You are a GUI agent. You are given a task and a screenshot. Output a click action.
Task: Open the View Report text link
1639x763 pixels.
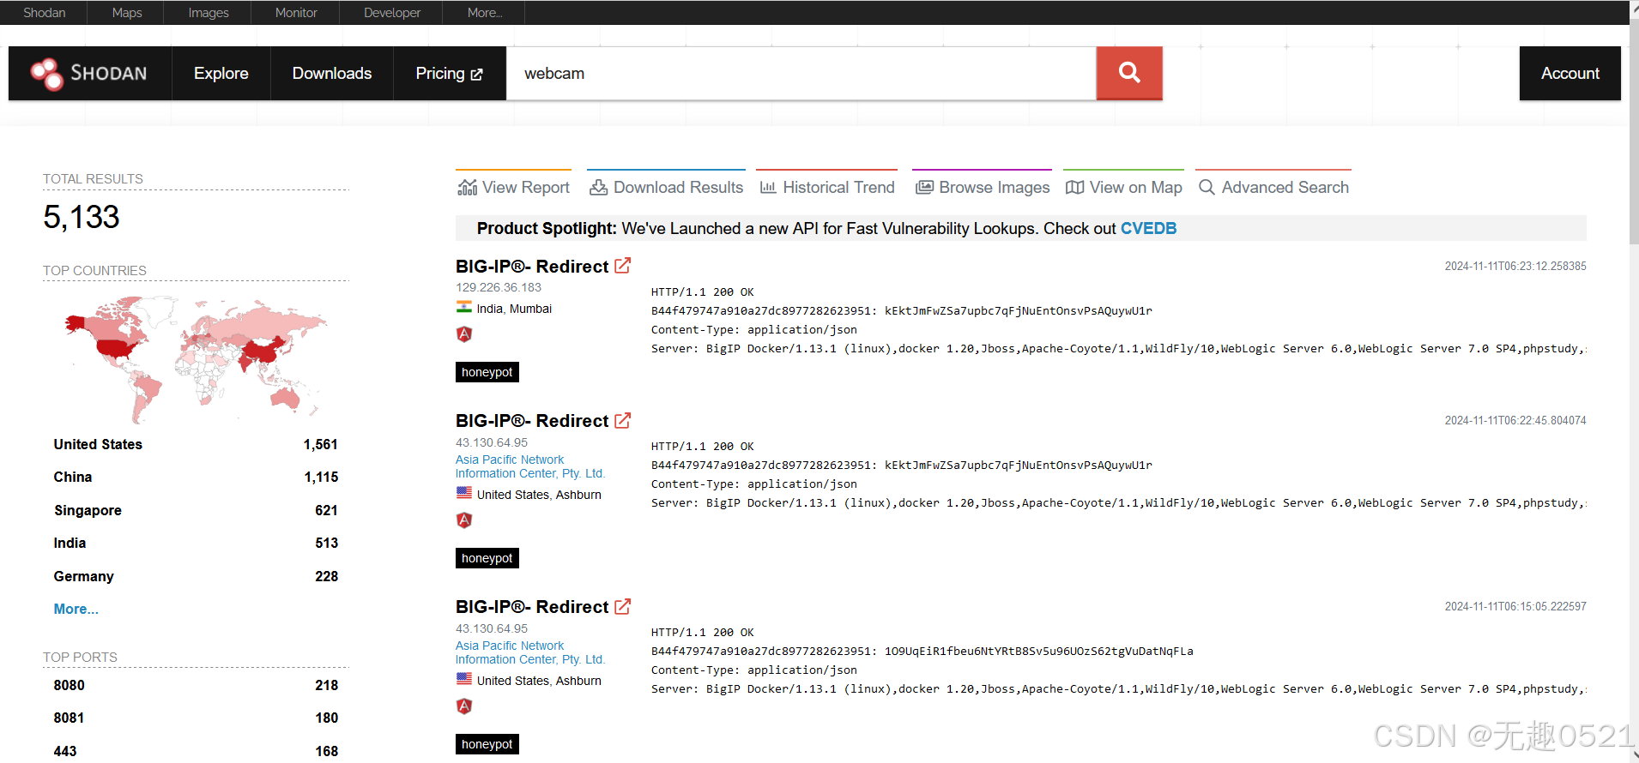[x=526, y=187]
